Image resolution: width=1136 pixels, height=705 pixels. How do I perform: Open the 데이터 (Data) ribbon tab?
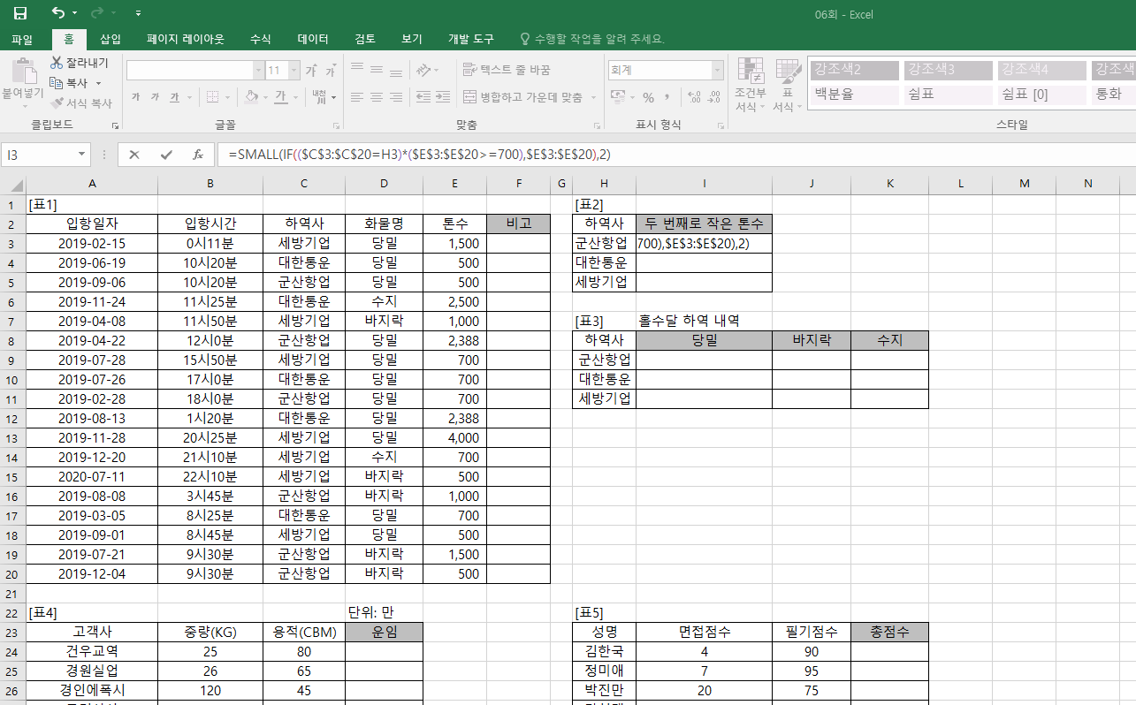pos(313,39)
